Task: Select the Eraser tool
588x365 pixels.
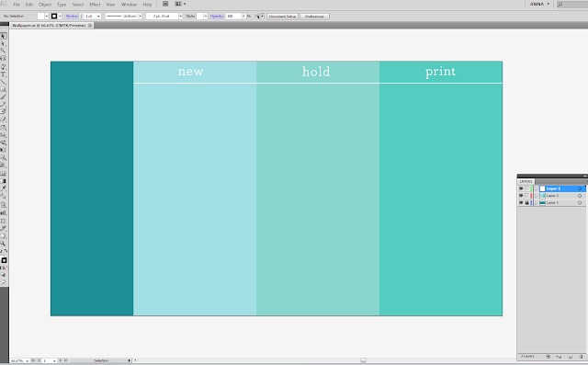Action: pyautogui.click(x=3, y=120)
